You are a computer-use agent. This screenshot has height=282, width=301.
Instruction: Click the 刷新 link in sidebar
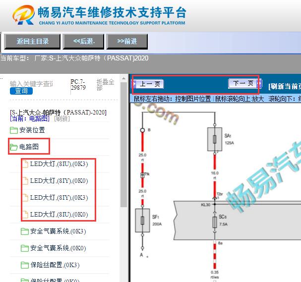62,118
